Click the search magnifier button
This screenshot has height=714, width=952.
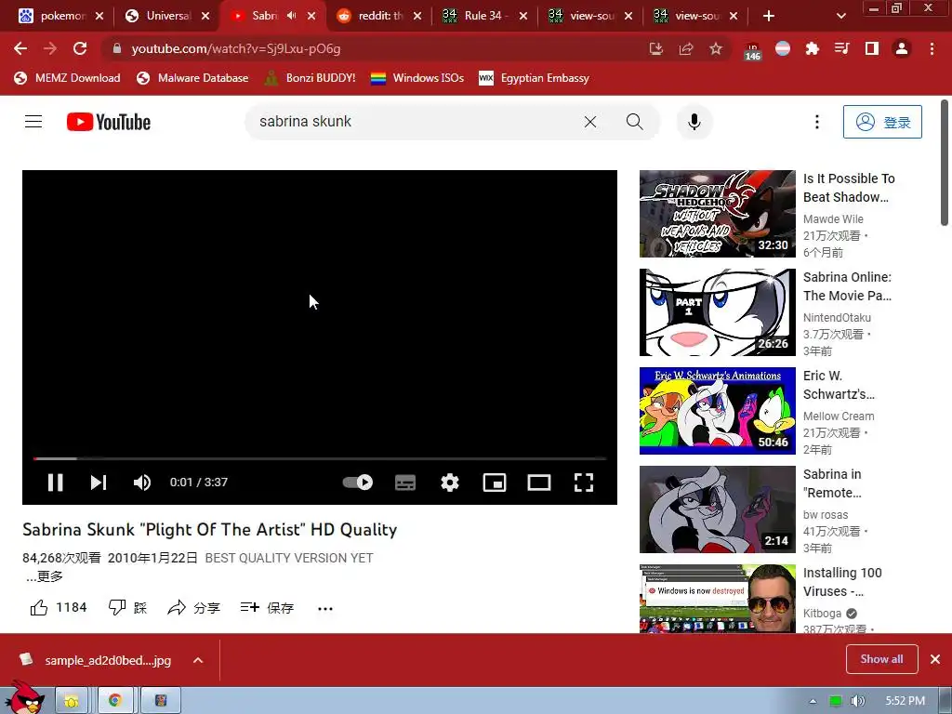point(634,122)
